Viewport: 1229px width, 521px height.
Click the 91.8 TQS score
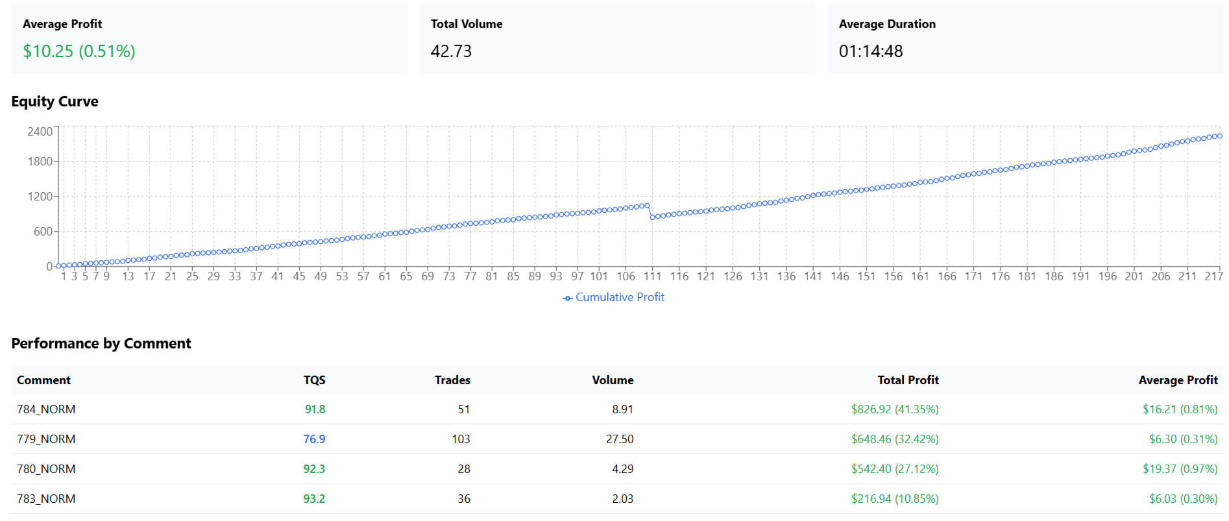(x=315, y=409)
